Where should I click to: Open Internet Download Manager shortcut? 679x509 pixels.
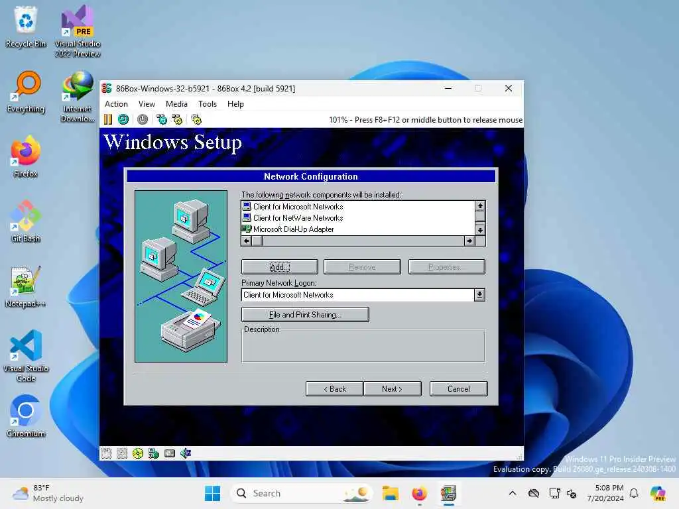(x=78, y=96)
